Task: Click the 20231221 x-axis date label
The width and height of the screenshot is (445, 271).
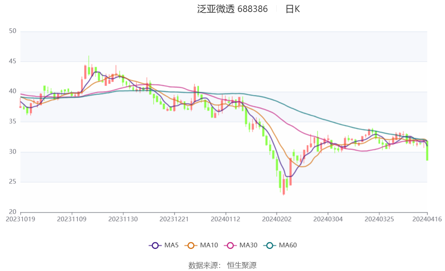Action: pyautogui.click(x=174, y=219)
